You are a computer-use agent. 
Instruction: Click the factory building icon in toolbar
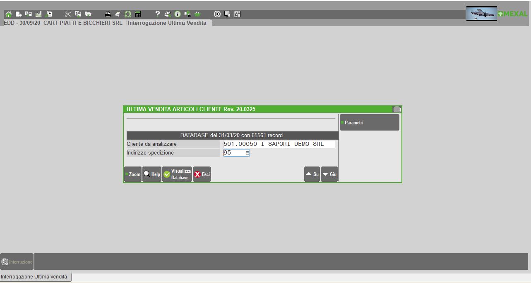point(38,14)
